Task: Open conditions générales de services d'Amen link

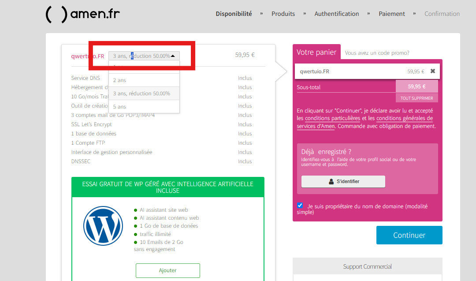Action: [x=404, y=118]
